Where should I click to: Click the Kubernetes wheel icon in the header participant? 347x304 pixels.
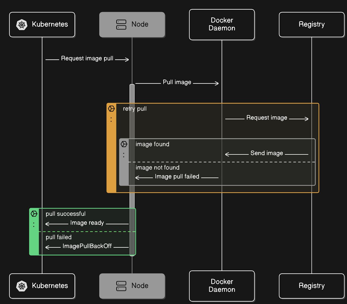(22, 25)
